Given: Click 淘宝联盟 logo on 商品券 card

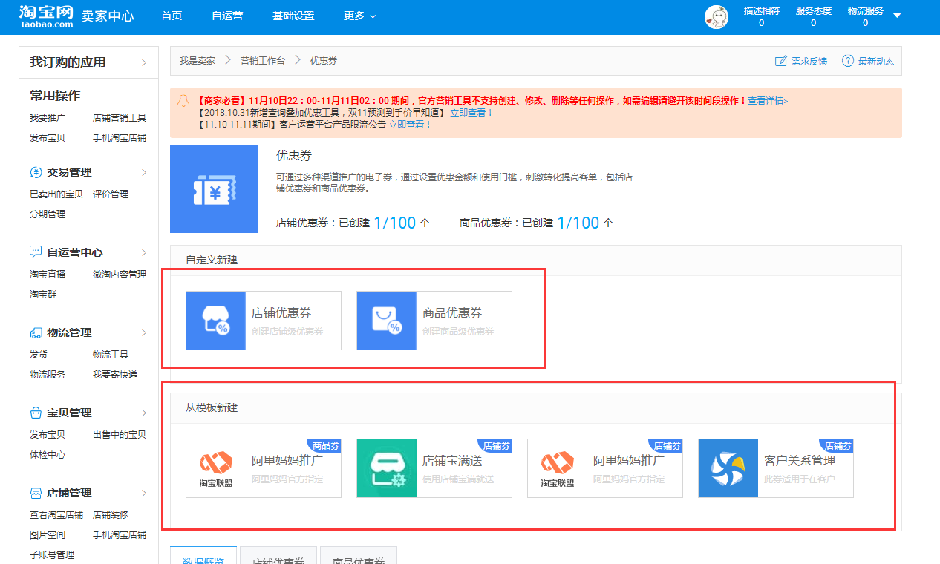Looking at the screenshot, I should coord(215,468).
